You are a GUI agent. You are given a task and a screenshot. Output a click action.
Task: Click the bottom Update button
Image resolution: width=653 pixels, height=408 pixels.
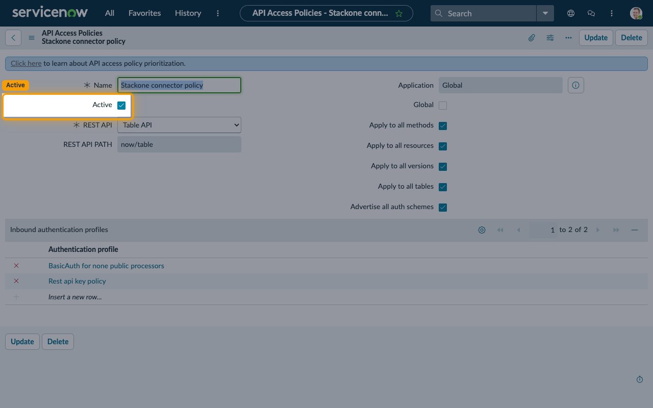(x=22, y=342)
